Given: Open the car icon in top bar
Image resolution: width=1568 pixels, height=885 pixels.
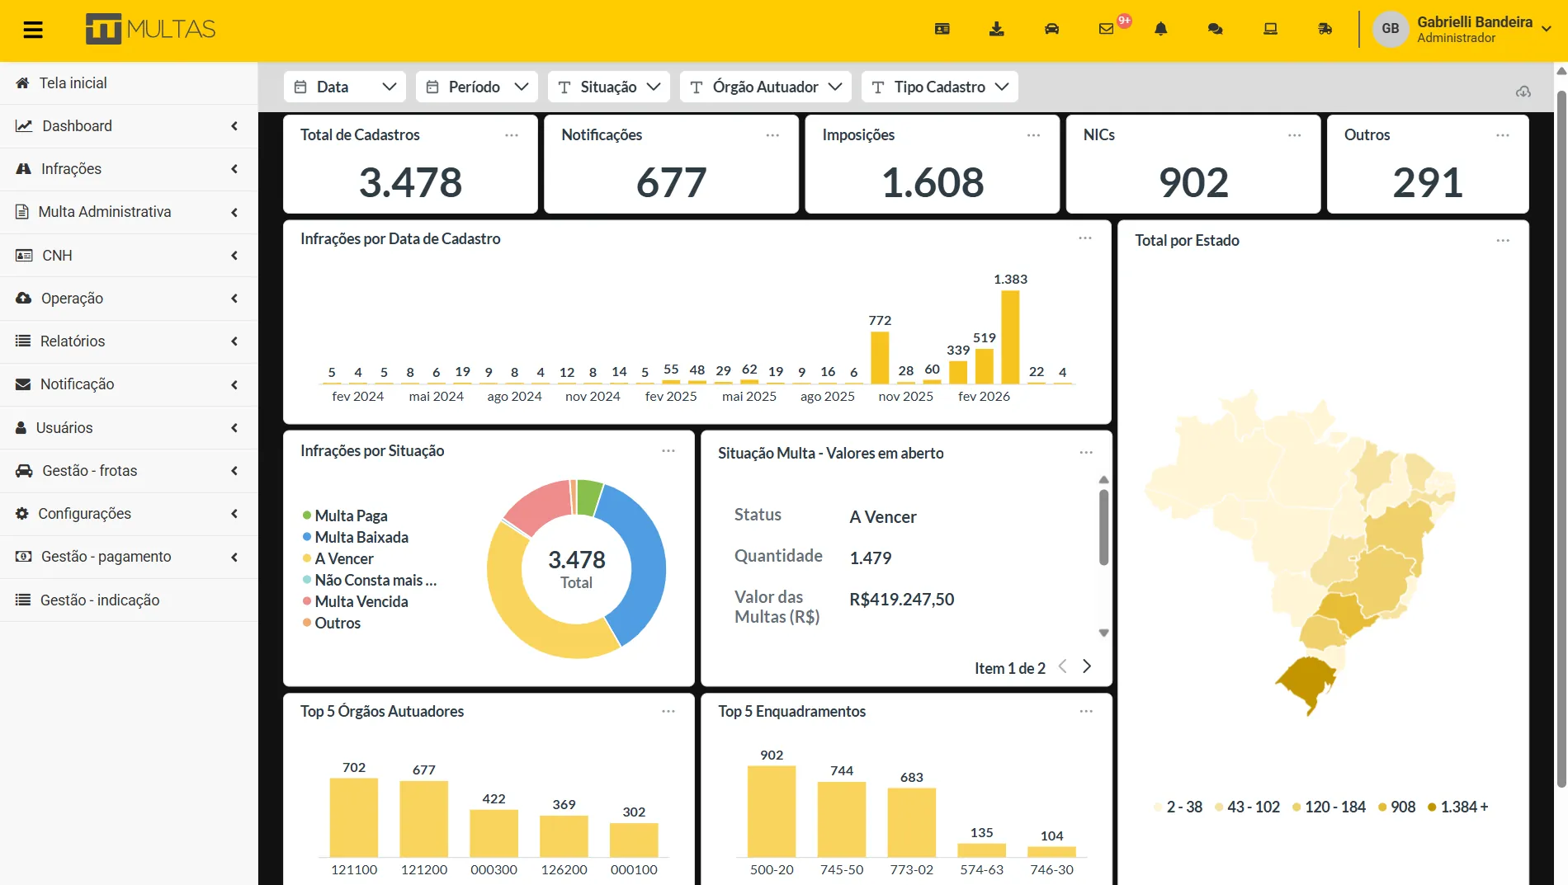Looking at the screenshot, I should 1051,29.
